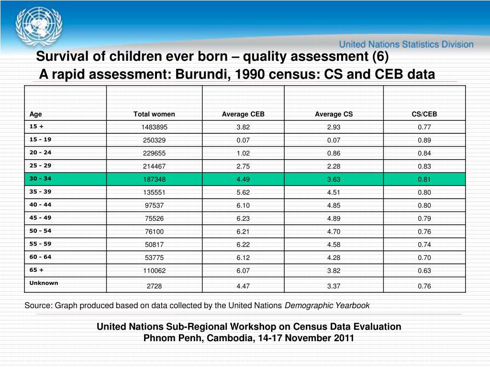Click total women value 135551
This screenshot has width=490, height=367.
coord(155,193)
